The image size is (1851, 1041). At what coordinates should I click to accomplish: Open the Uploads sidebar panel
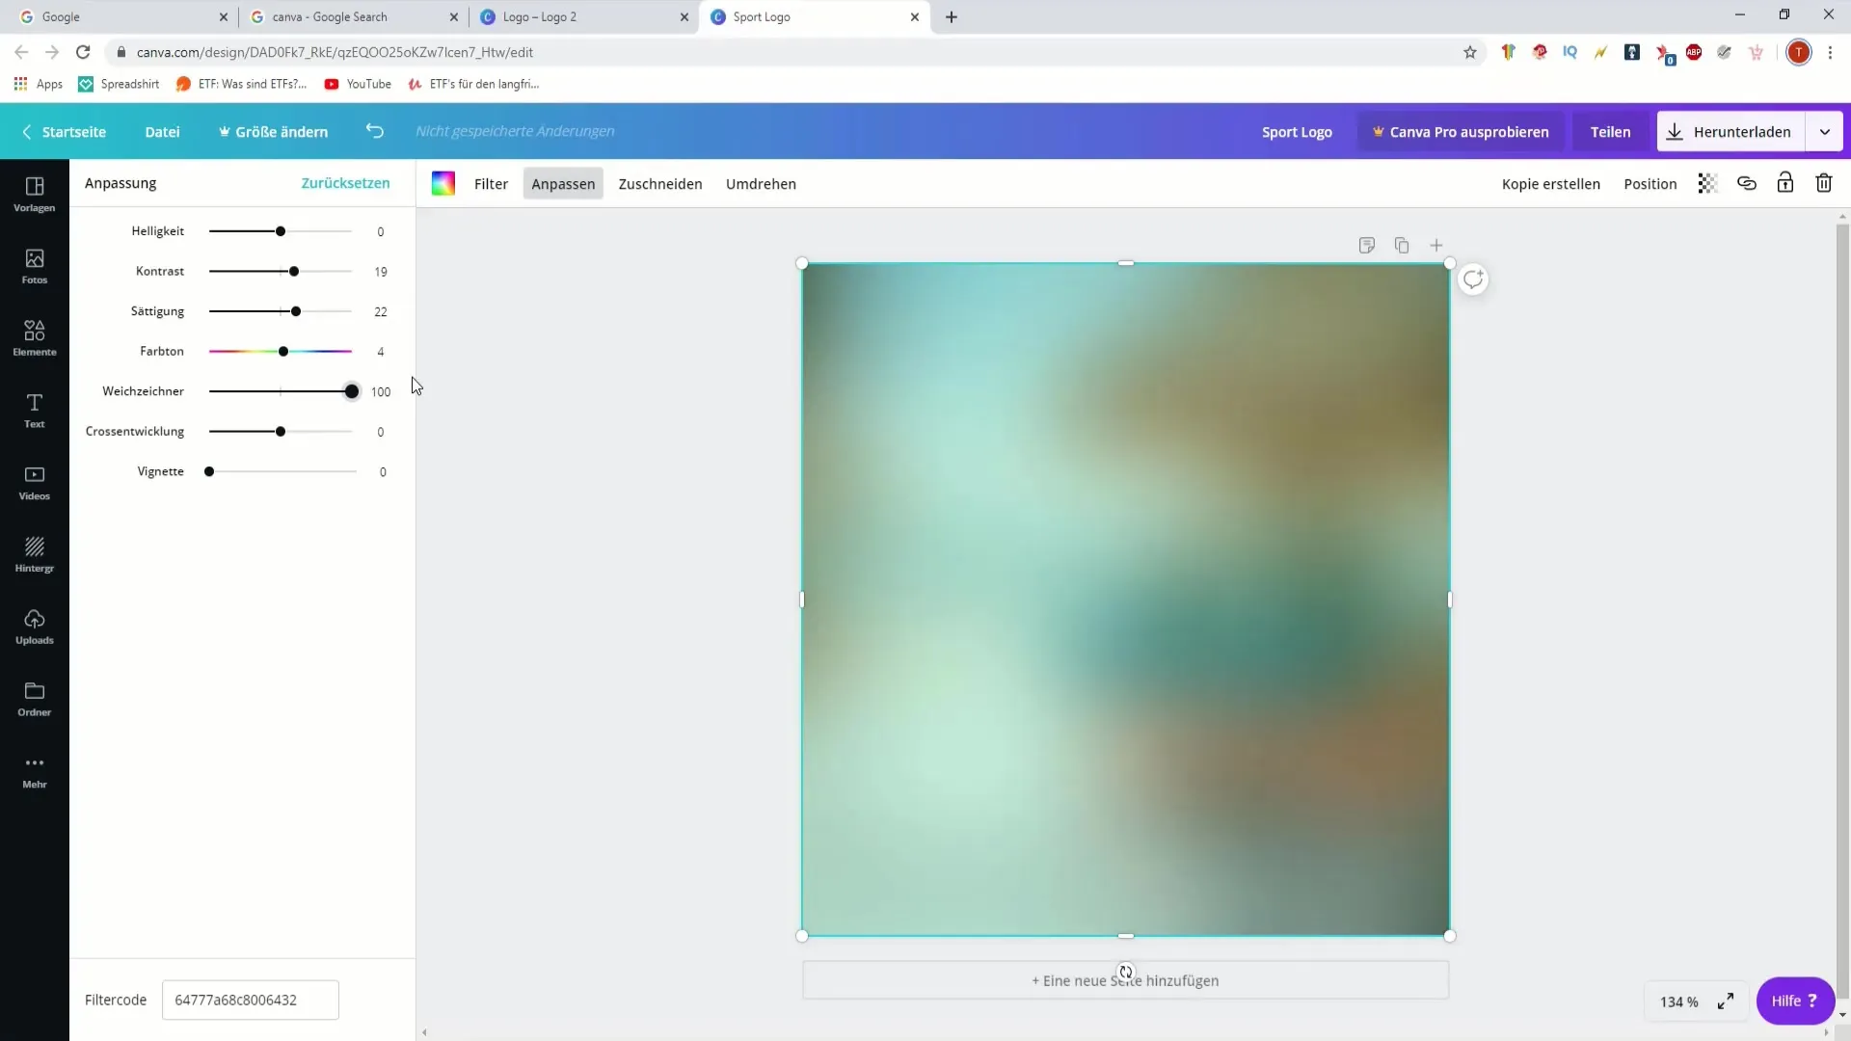coord(35,627)
